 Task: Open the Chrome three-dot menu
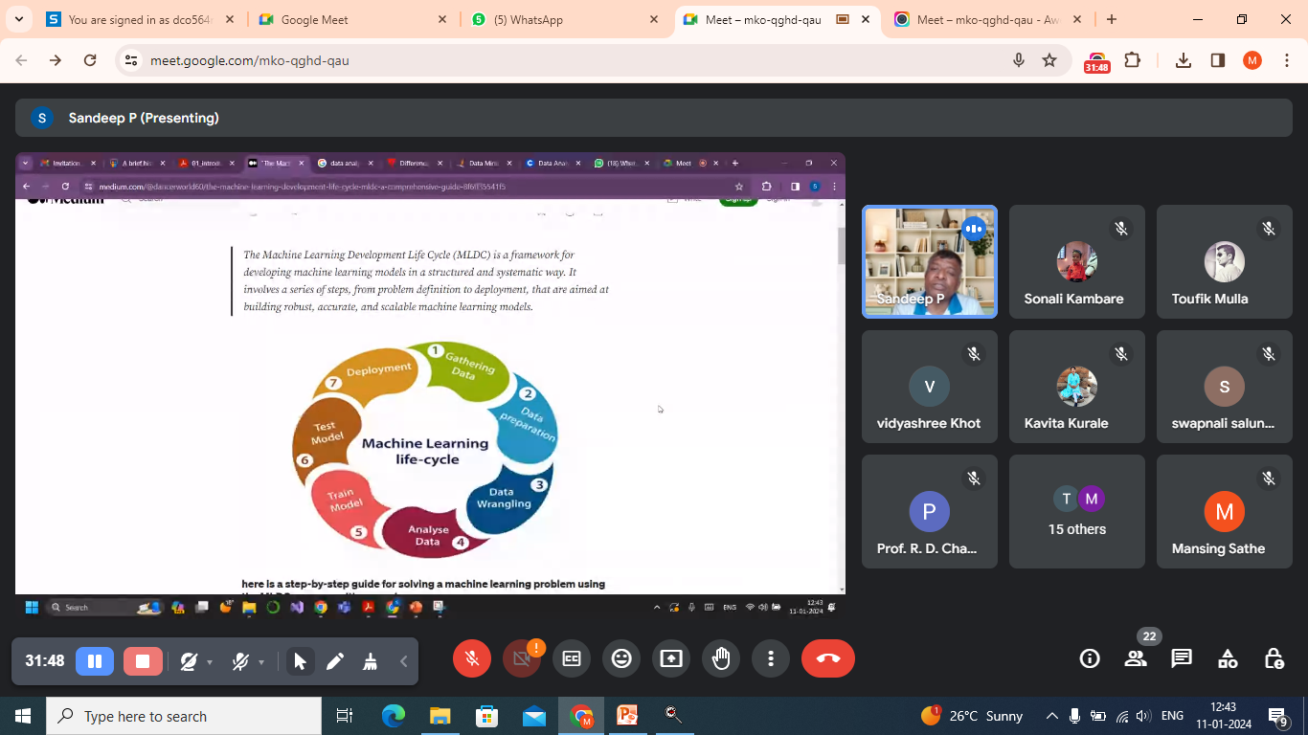1286,60
